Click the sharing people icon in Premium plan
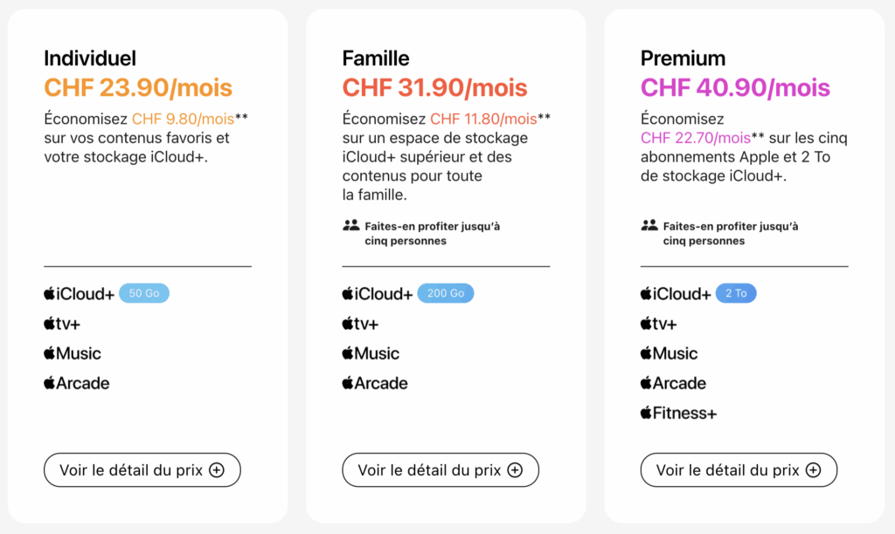Screen dimensions: 895x534 (x=649, y=225)
